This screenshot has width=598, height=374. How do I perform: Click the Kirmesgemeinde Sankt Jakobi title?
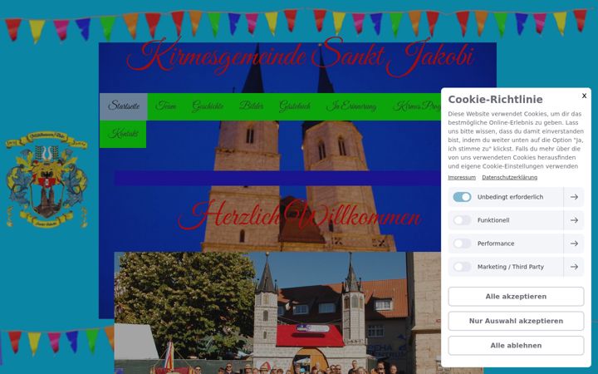[x=300, y=57]
